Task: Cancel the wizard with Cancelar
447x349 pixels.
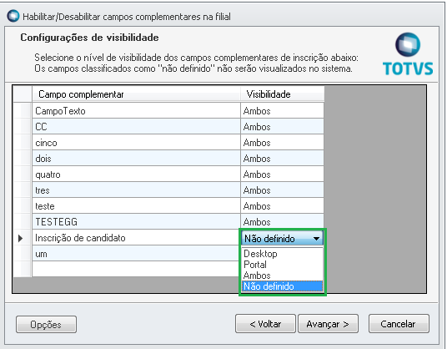Action: click(x=399, y=324)
